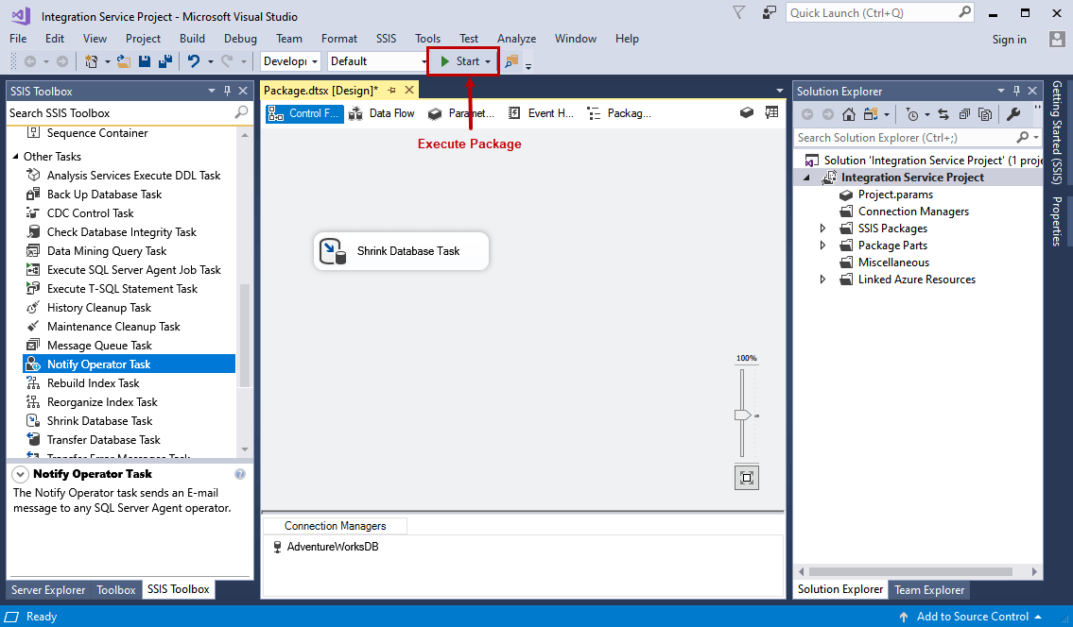
Task: Open Connection Managers area icon for AdventureWorksDB
Action: [x=277, y=546]
